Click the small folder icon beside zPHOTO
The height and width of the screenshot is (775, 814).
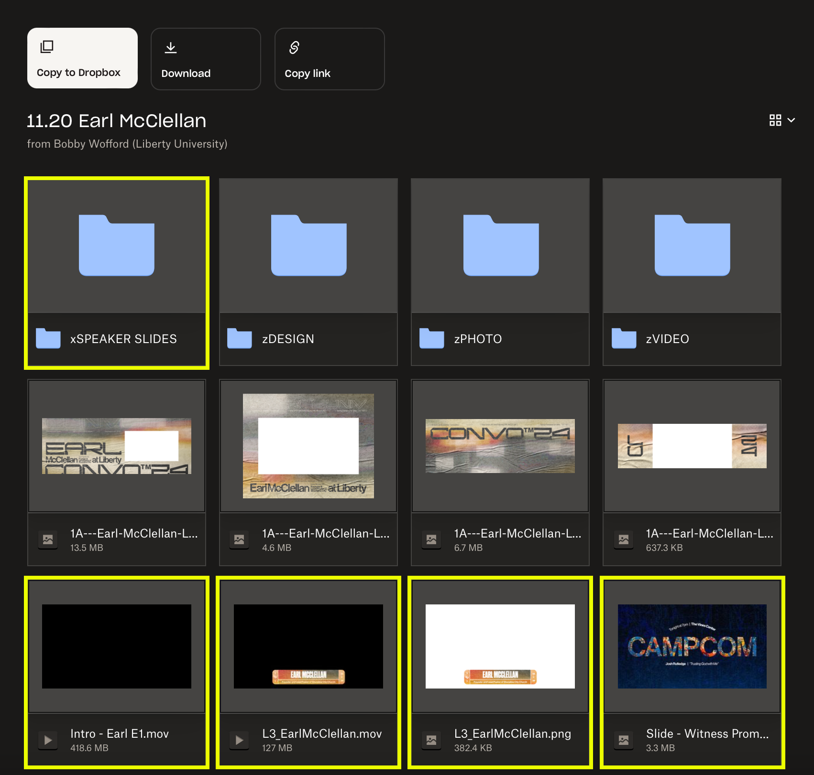(432, 339)
